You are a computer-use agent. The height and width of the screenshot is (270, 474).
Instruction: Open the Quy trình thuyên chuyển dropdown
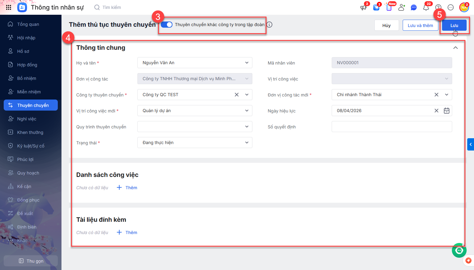point(247,127)
